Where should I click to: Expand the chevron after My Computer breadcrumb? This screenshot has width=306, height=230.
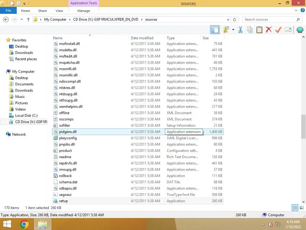pos(70,19)
